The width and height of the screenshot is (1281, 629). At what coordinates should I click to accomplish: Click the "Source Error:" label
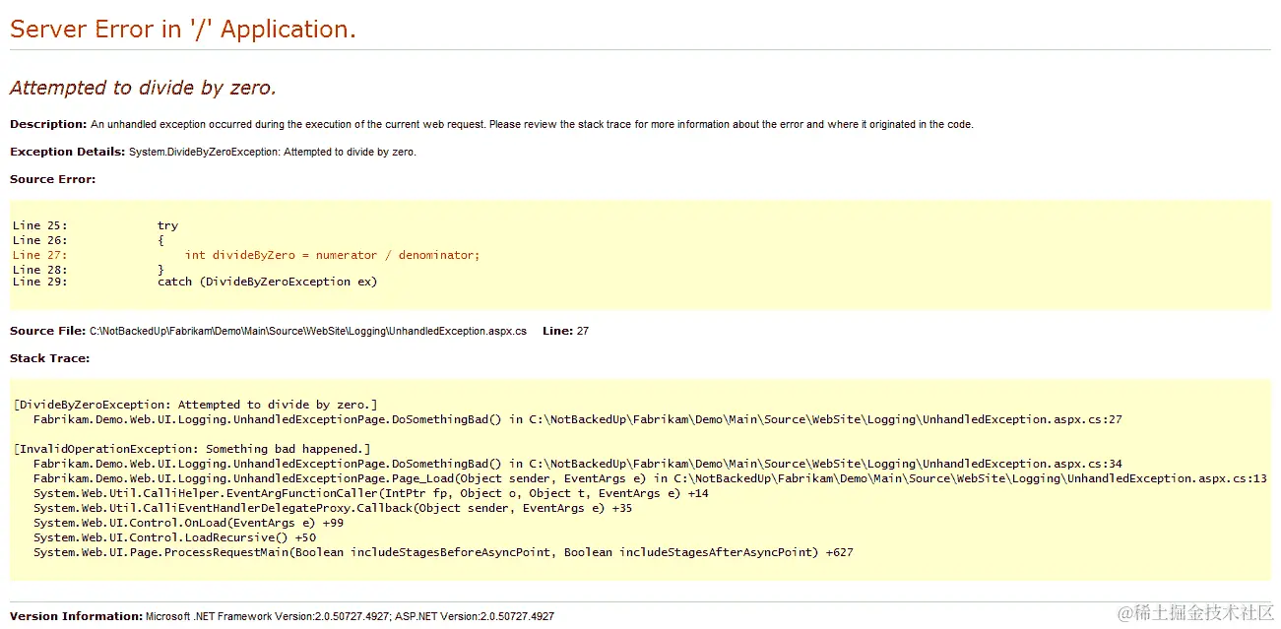(x=53, y=179)
